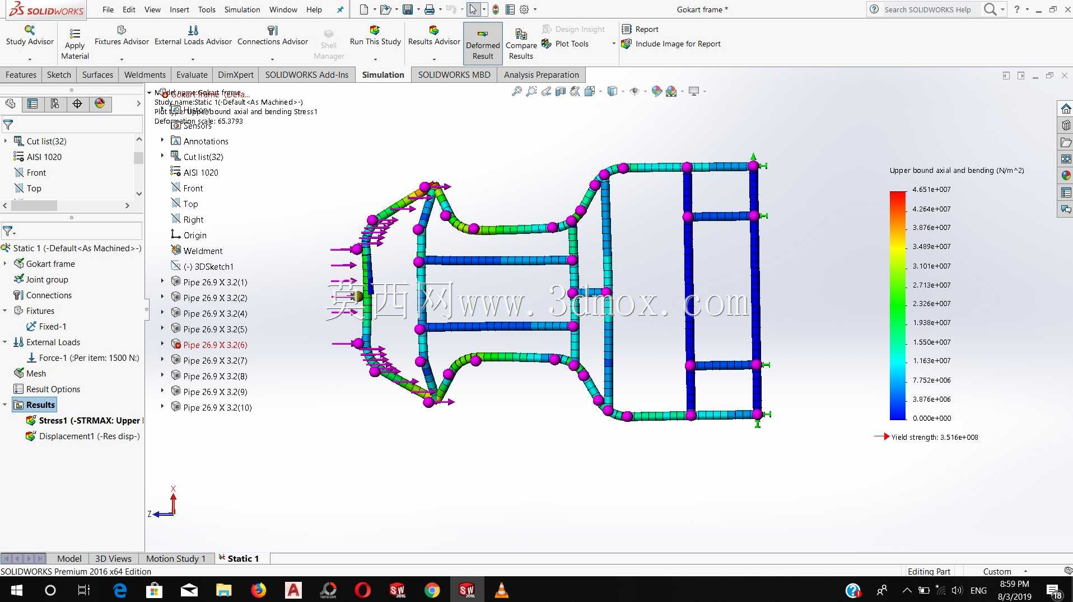Open the Appearances task pane icon
The width and height of the screenshot is (1073, 602).
1066,176
